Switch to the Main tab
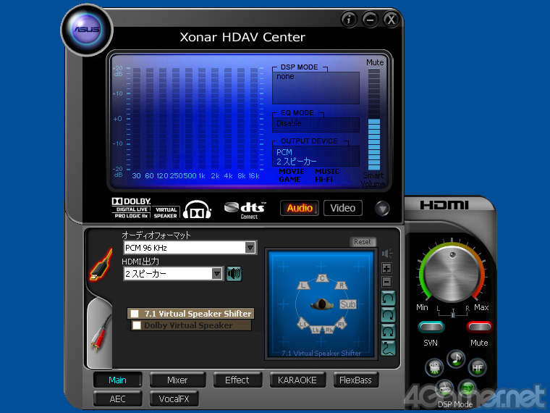The height and width of the screenshot is (413, 550). coord(117,380)
